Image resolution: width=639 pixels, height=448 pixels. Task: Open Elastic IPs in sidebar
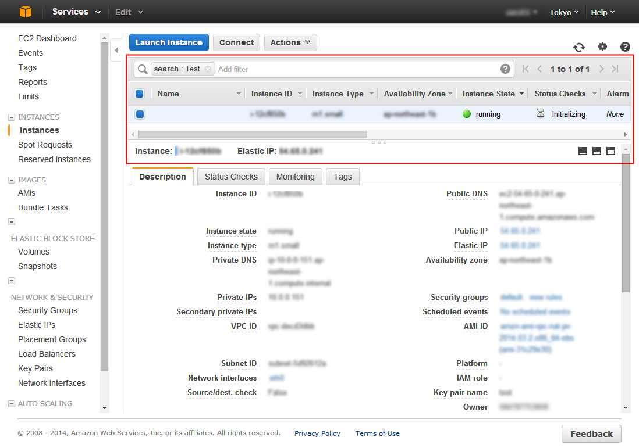[x=37, y=325]
